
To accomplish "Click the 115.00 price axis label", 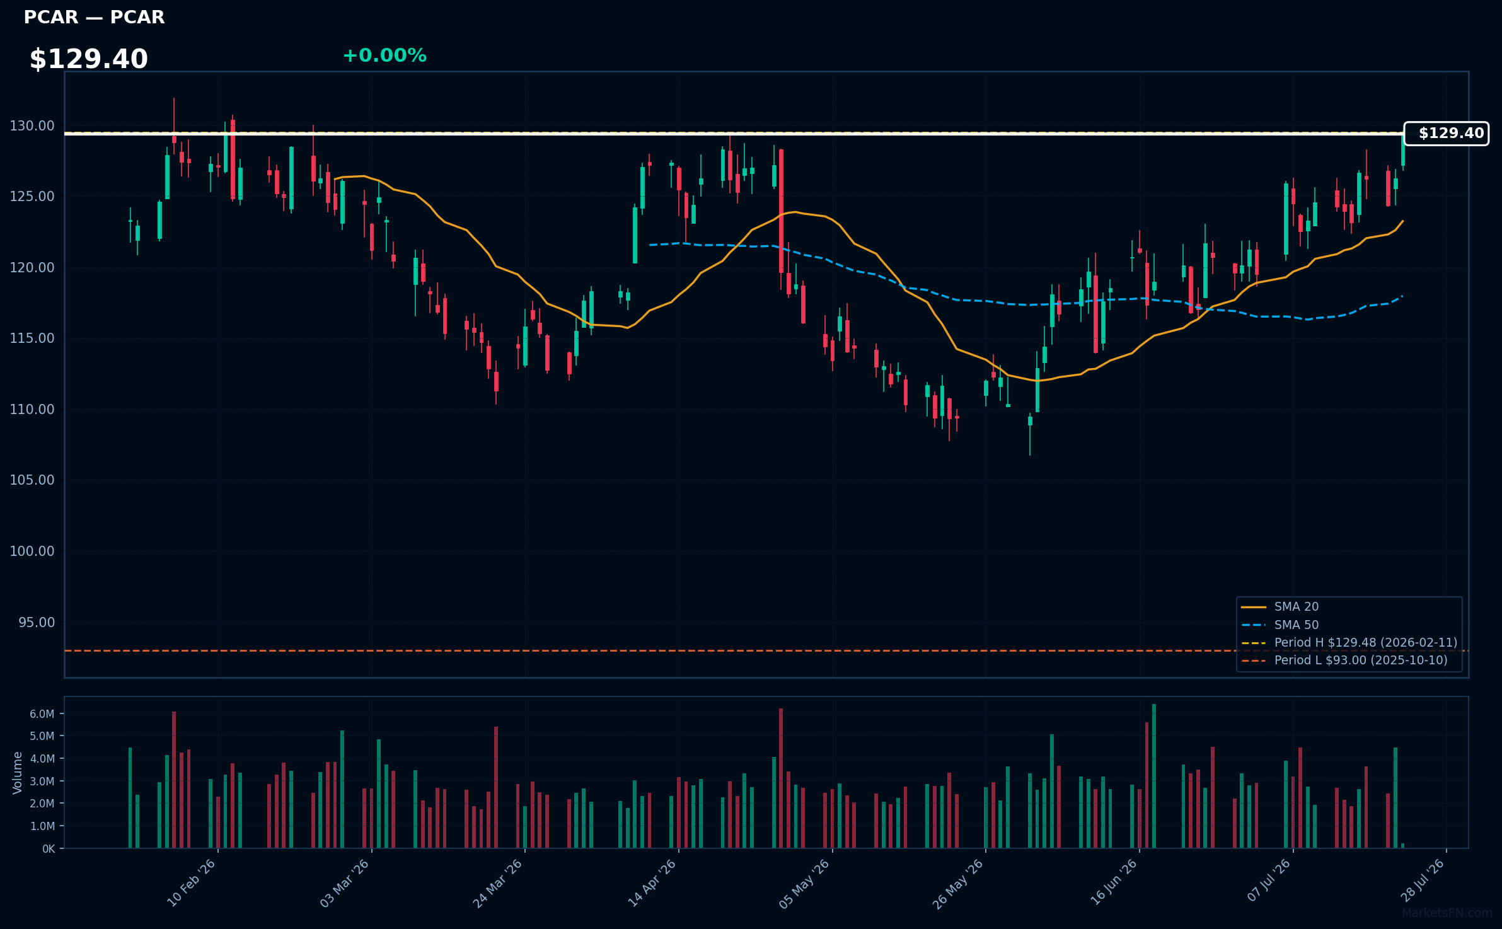I will tap(32, 338).
